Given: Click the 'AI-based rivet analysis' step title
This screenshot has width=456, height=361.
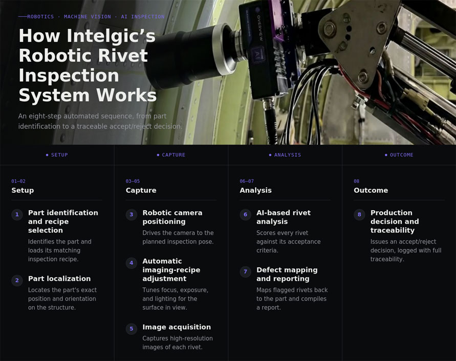Looking at the screenshot, I should pyautogui.click(x=284, y=217).
